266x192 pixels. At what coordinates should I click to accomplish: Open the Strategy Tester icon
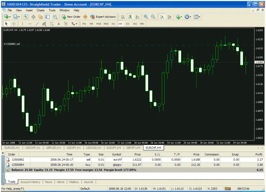click(55, 17)
